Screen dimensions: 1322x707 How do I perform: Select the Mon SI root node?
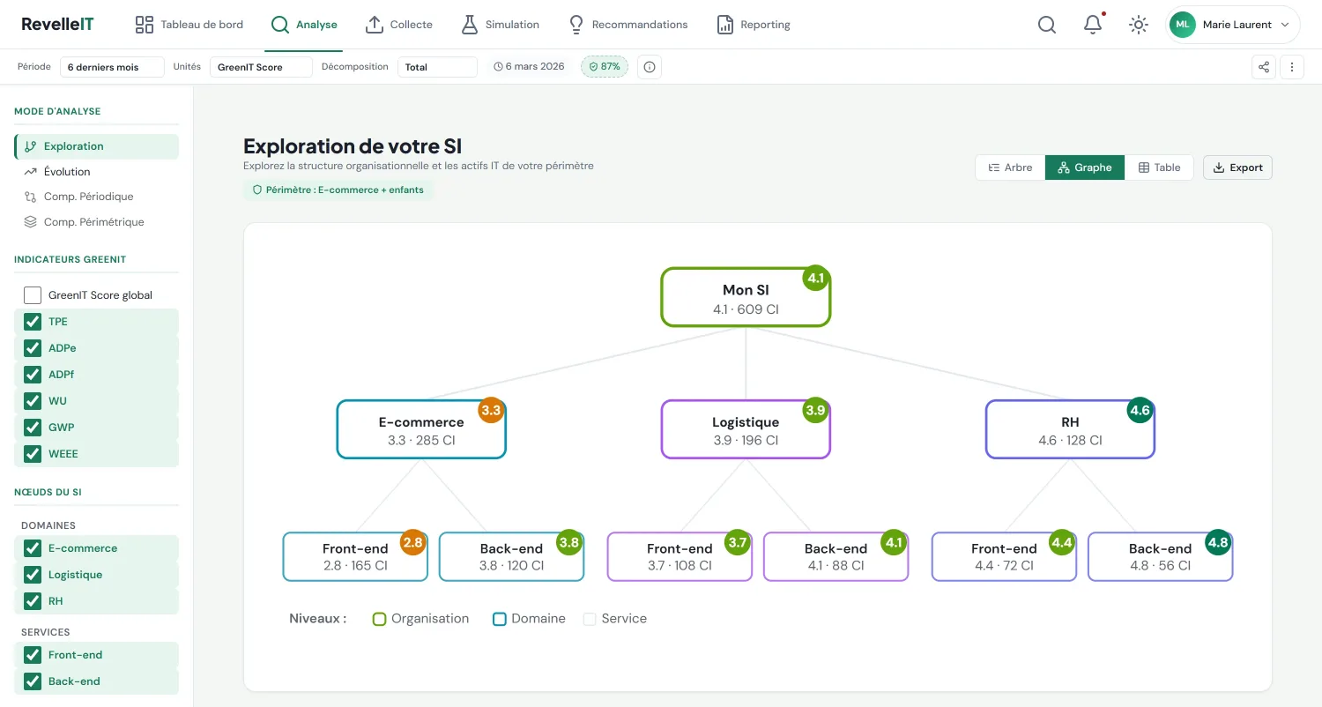point(746,298)
